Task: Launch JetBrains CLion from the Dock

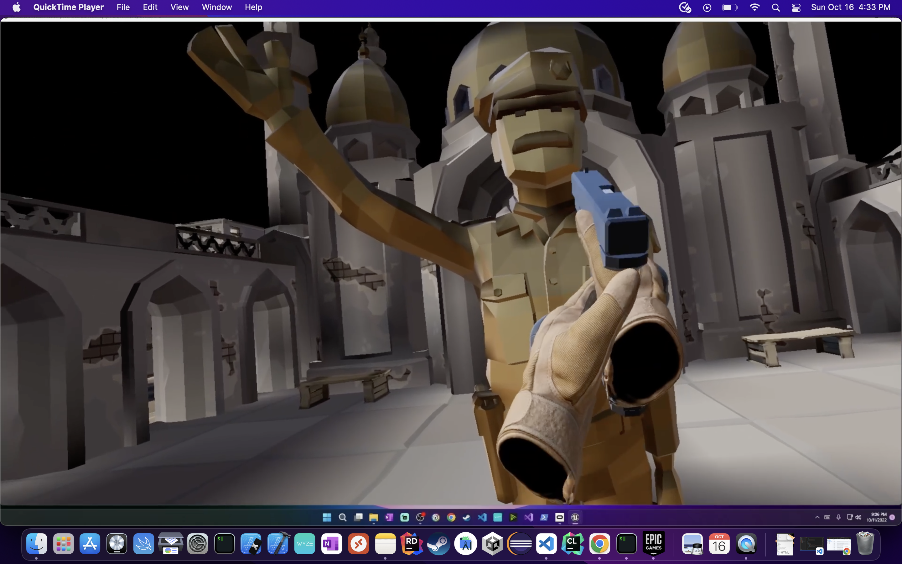Action: click(x=573, y=543)
